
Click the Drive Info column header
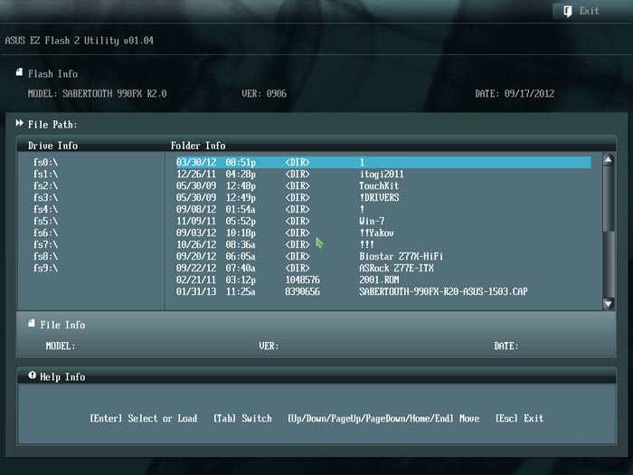tap(52, 146)
